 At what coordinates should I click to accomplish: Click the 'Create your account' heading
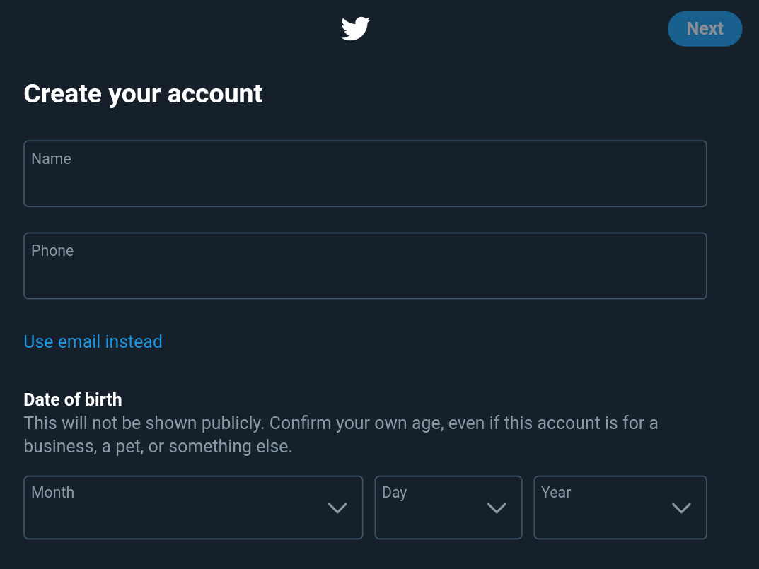coord(143,94)
